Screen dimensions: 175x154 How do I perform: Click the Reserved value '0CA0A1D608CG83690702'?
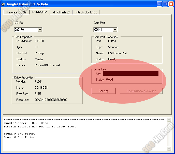click(51, 100)
